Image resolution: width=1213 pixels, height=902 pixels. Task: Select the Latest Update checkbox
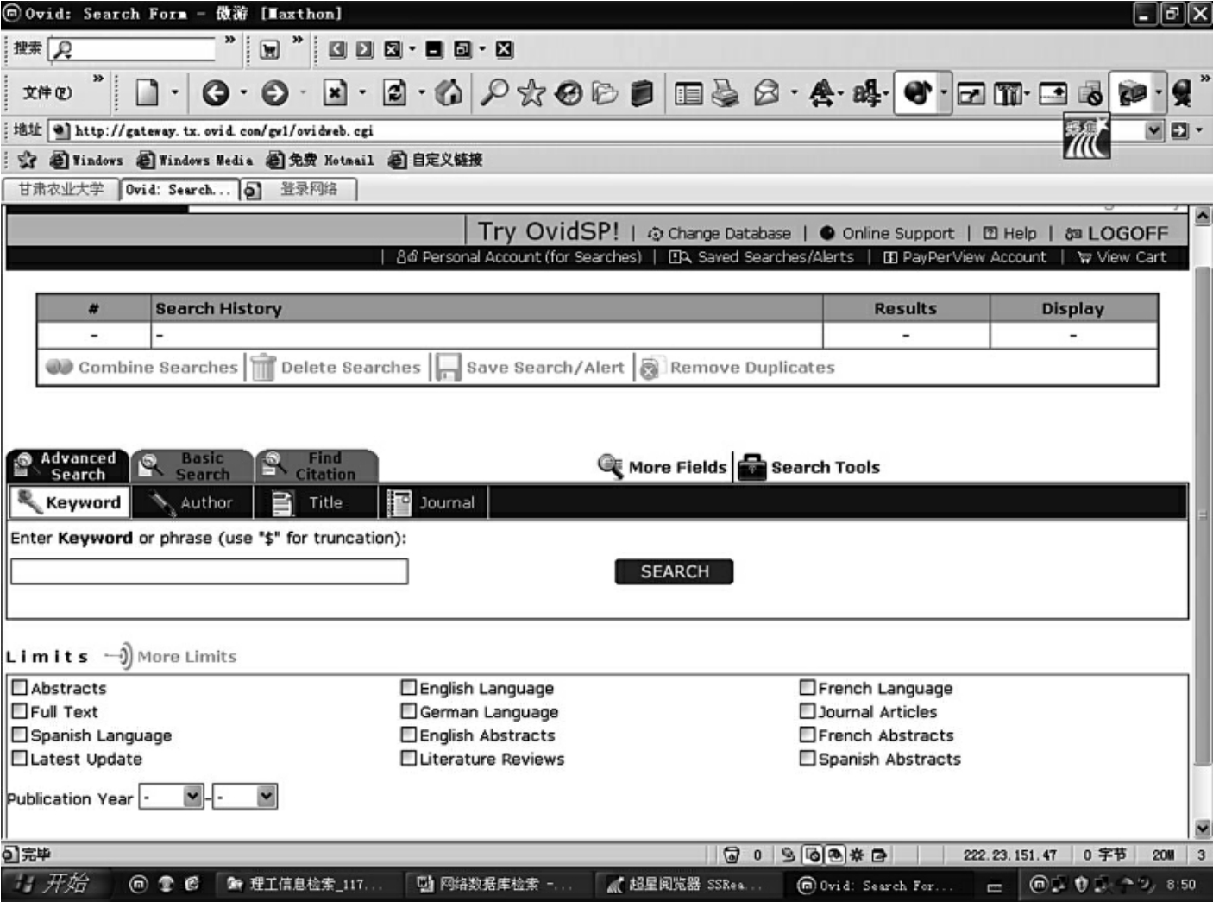coord(20,758)
